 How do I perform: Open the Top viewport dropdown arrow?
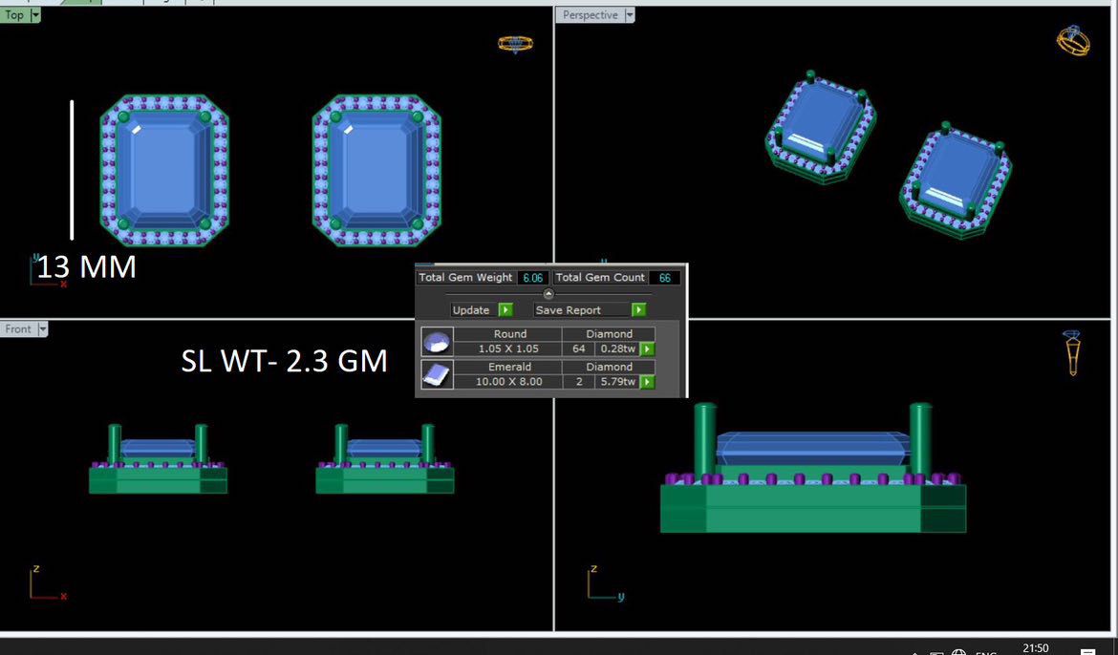35,15
